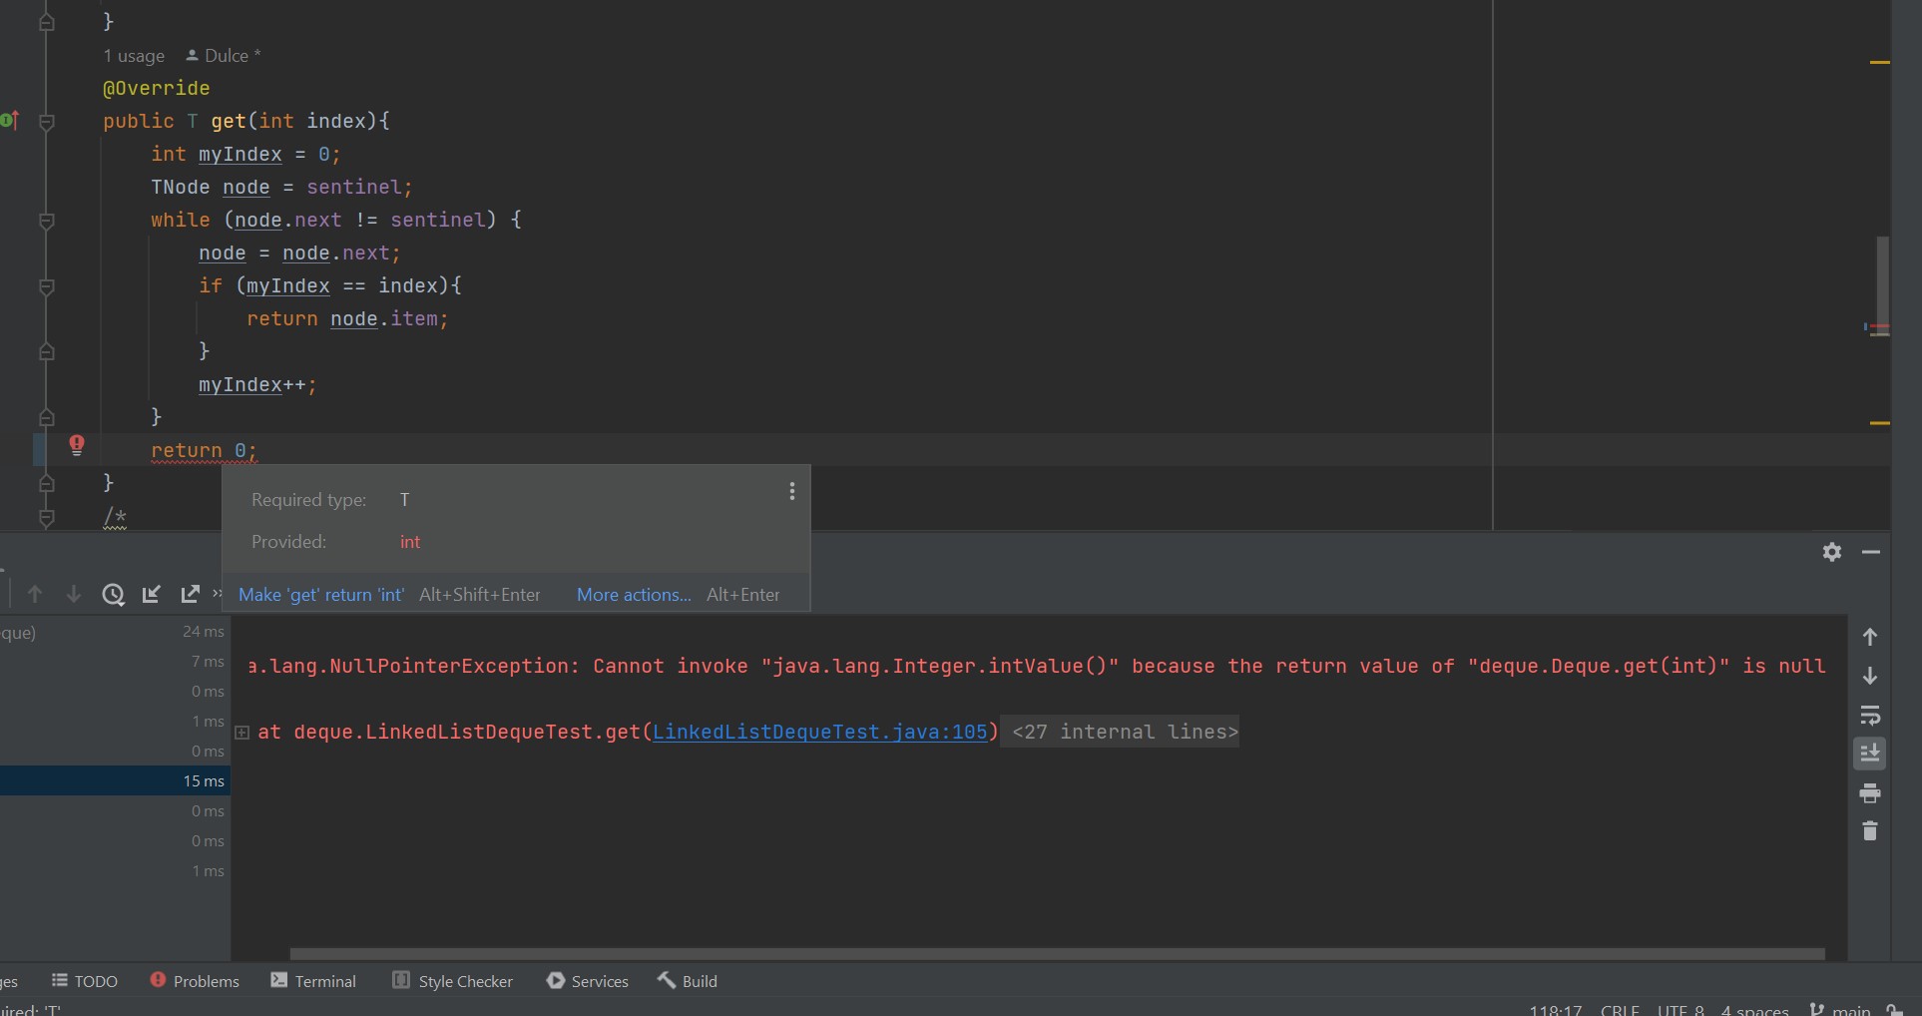
Task: Collapse the 'if (myIndex == index)' fold marker
Action: point(46,286)
